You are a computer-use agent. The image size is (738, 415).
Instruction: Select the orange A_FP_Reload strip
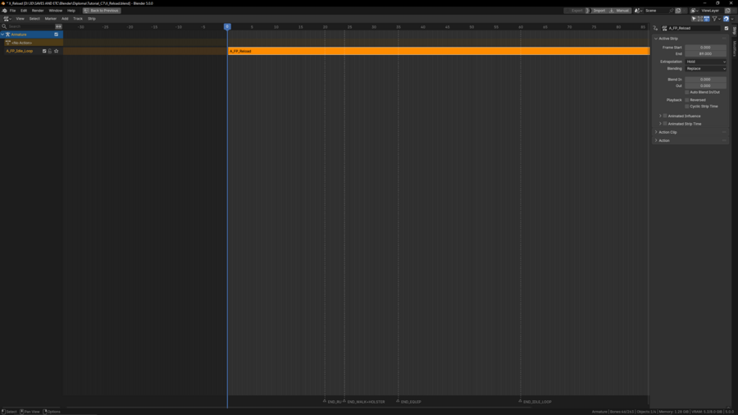pos(439,51)
